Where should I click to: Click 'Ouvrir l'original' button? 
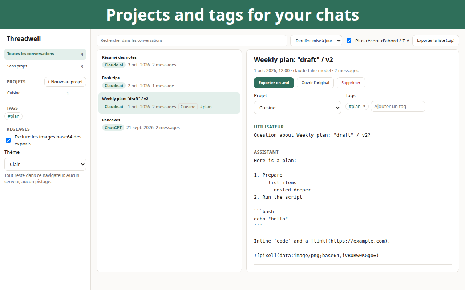(x=315, y=83)
